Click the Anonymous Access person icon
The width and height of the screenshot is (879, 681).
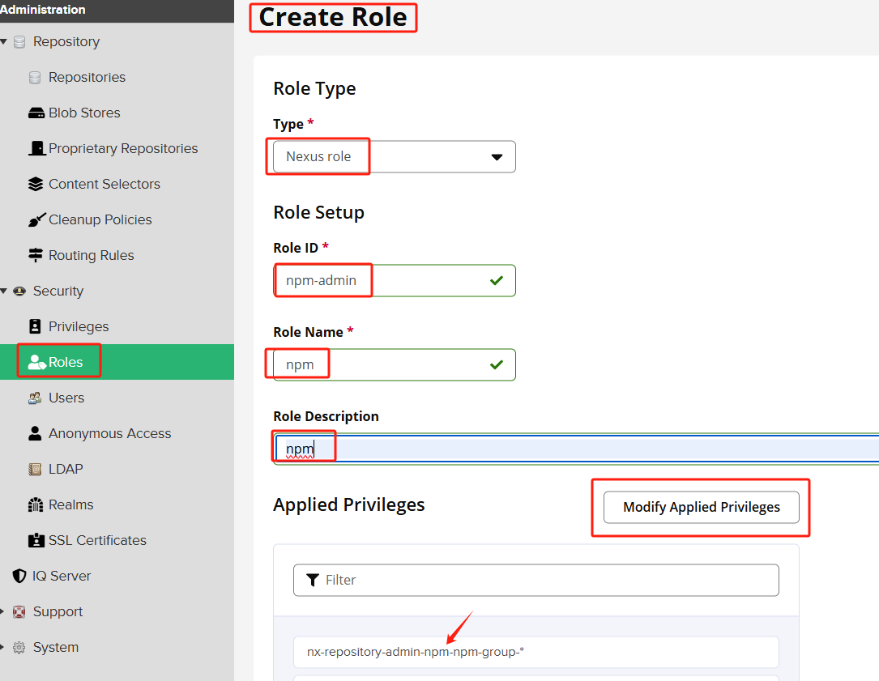pyautogui.click(x=35, y=433)
